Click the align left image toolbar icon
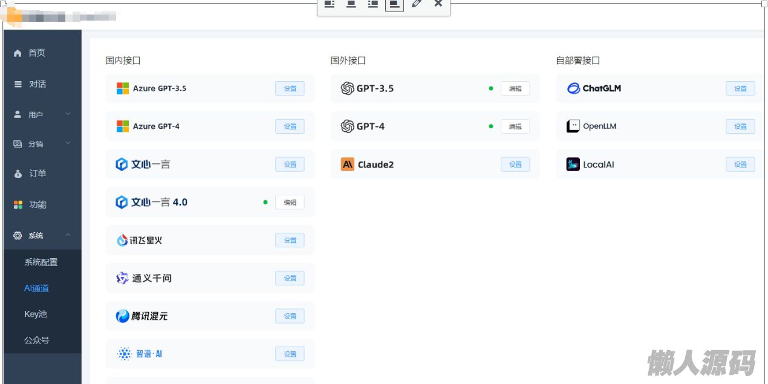 pos(329,4)
